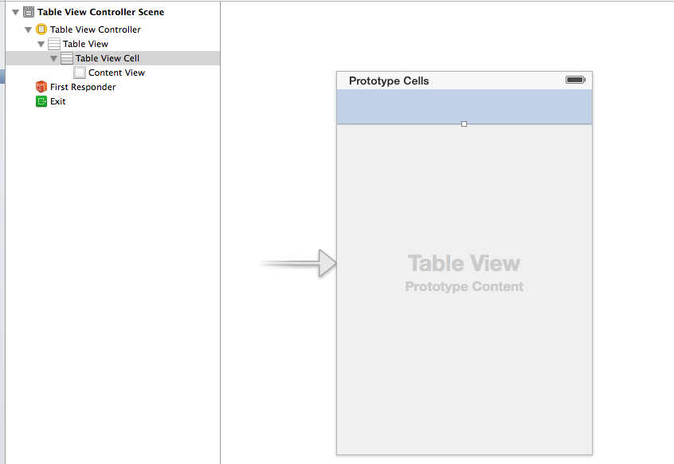The image size is (674, 464).
Task: Collapse the Table View Controller Scene triangle
Action: (x=16, y=13)
